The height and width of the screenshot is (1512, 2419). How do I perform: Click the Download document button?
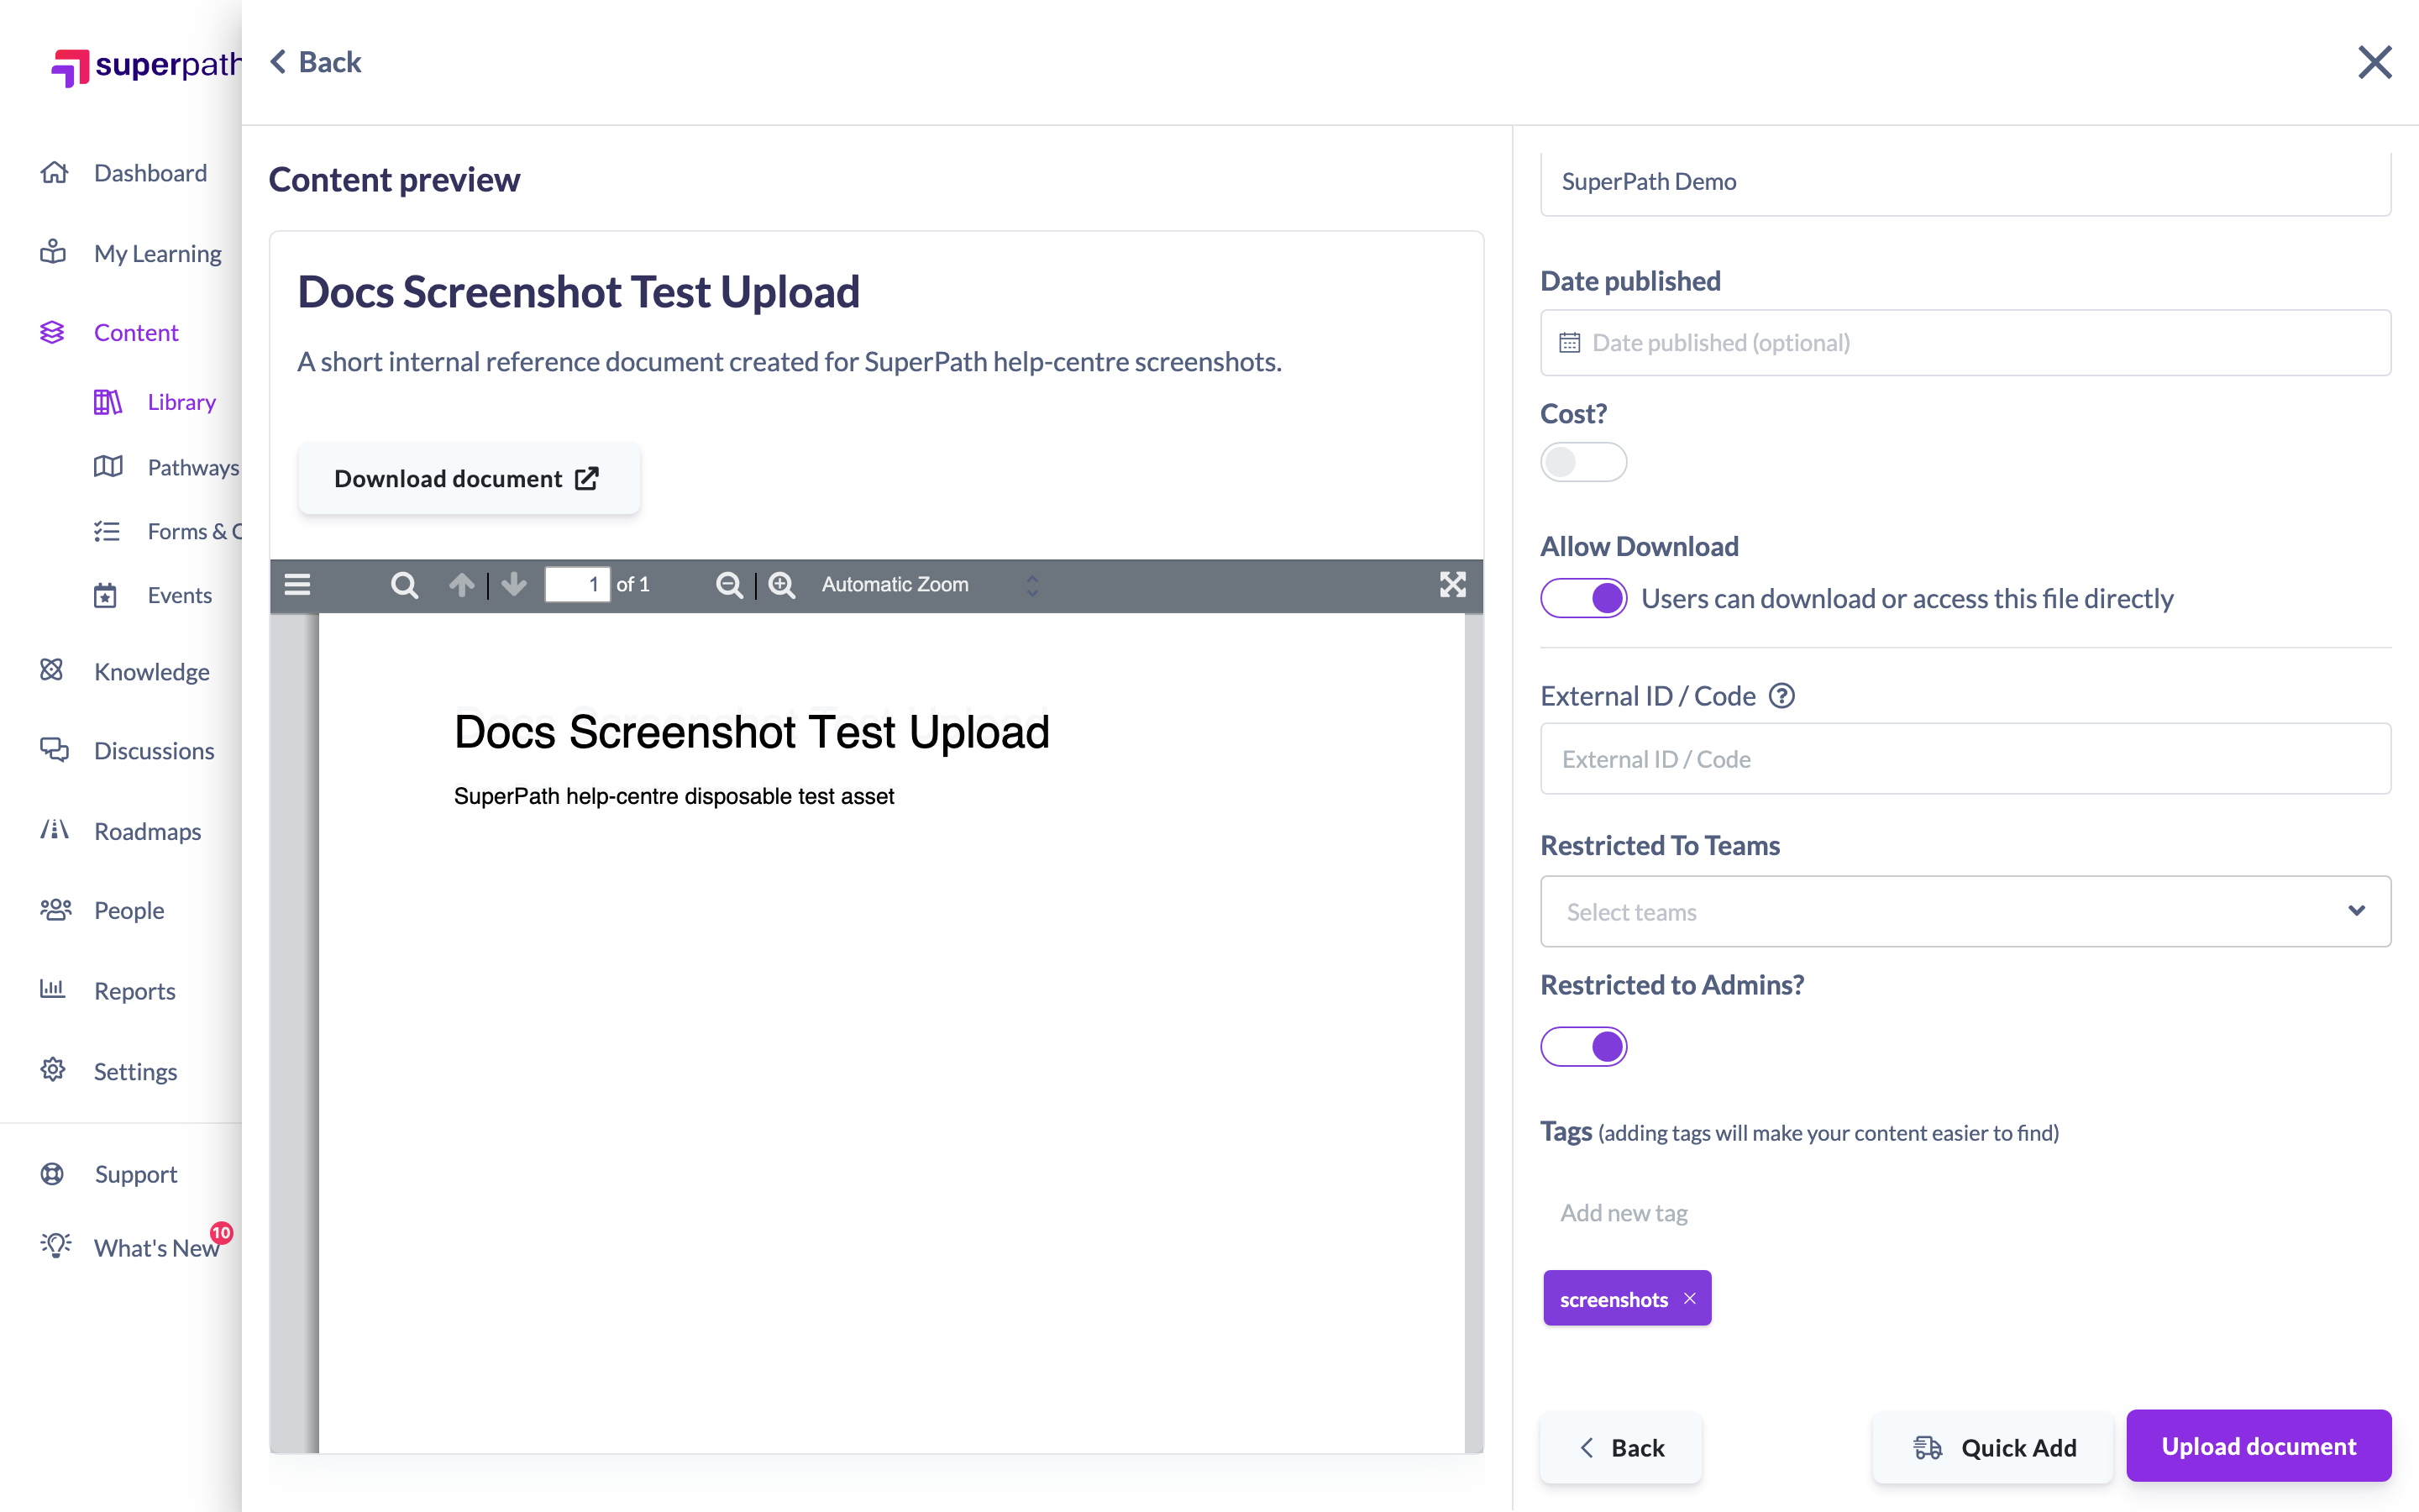[469, 479]
